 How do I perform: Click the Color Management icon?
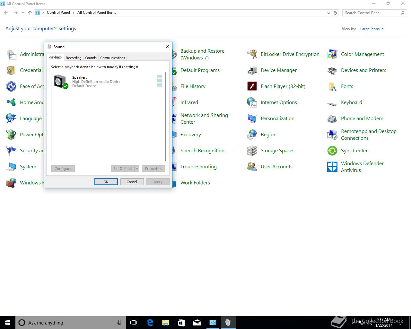[332, 54]
